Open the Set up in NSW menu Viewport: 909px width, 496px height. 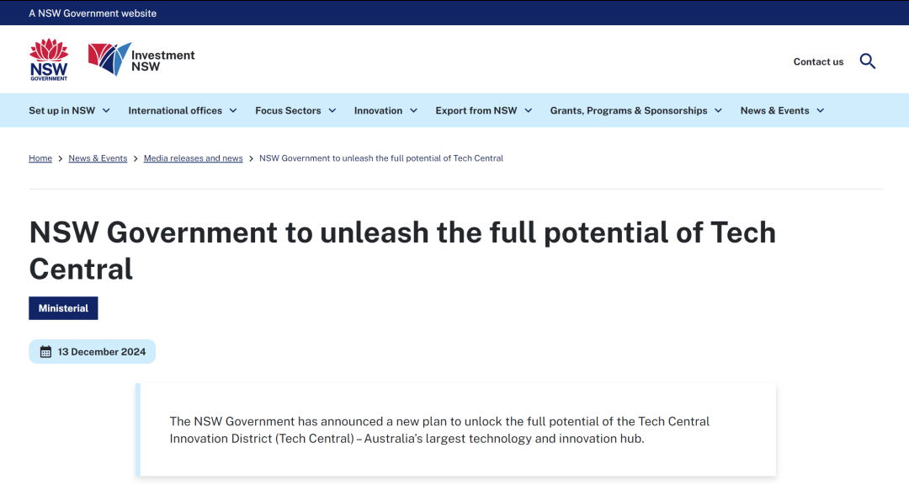coord(62,110)
